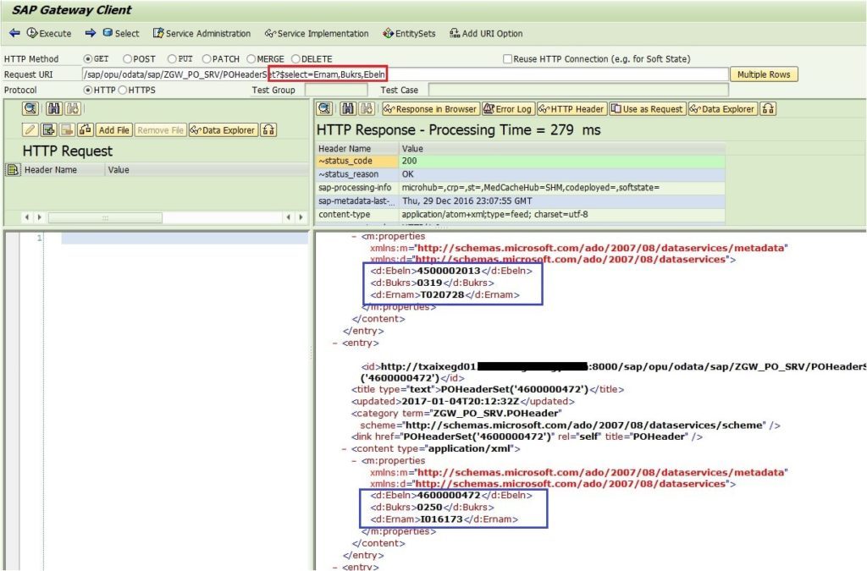
Task: Open Service Administration
Action: 202,33
